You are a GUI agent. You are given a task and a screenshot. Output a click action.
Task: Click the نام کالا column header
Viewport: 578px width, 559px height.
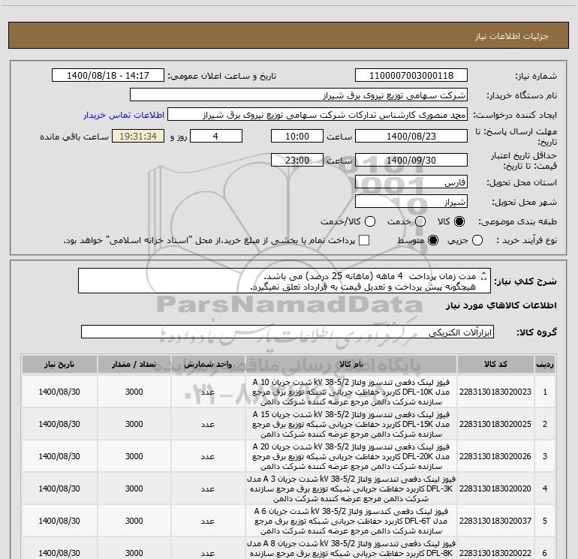point(351,365)
